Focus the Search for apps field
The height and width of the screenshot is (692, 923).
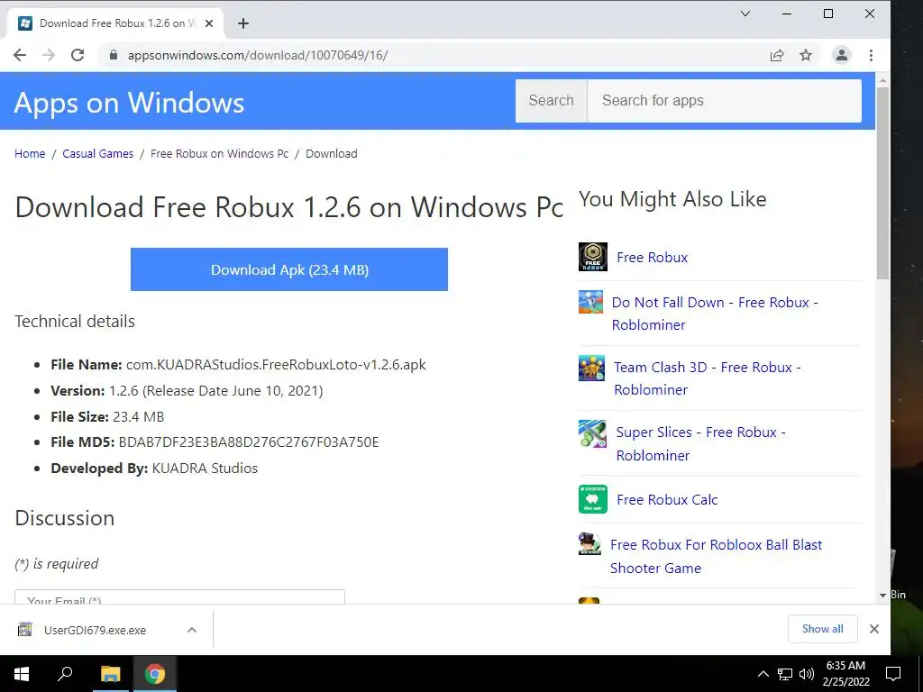tap(725, 101)
